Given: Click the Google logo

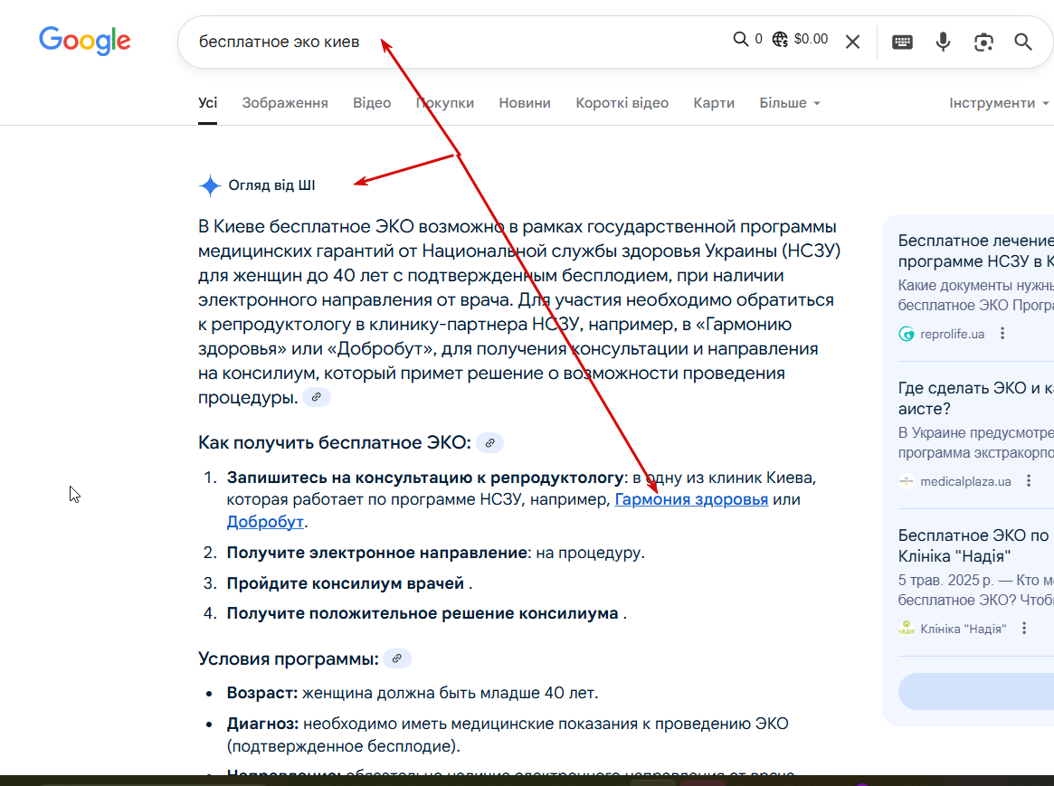Looking at the screenshot, I should [85, 41].
